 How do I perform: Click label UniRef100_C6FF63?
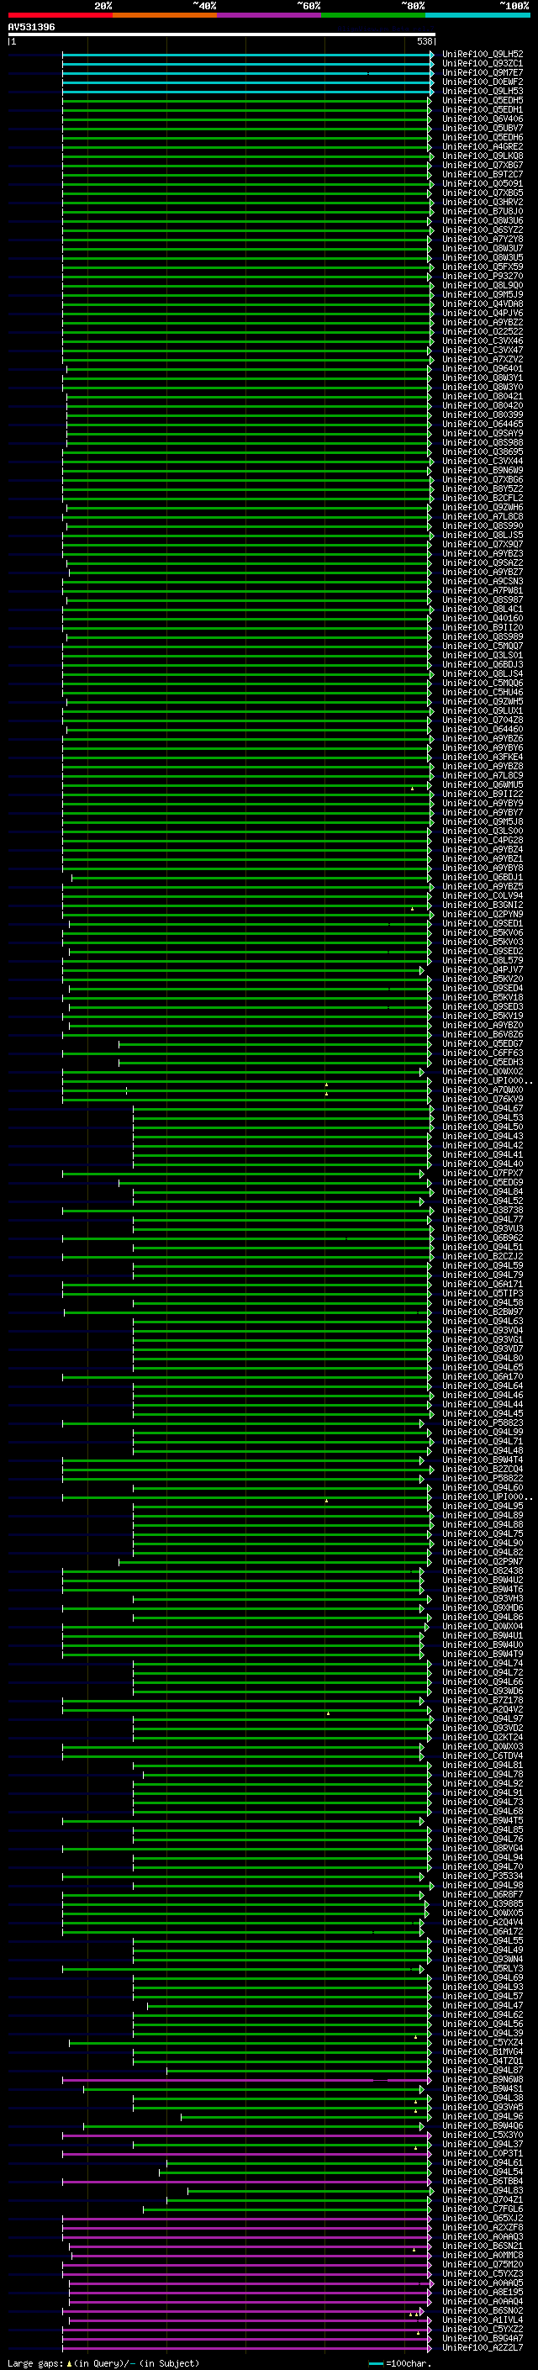click(x=482, y=1053)
